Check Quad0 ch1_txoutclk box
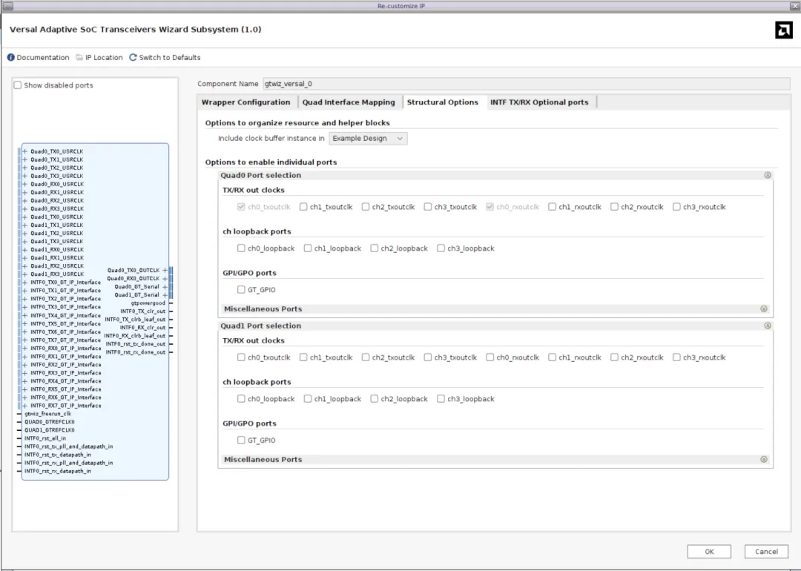This screenshot has width=801, height=571. pyautogui.click(x=303, y=207)
